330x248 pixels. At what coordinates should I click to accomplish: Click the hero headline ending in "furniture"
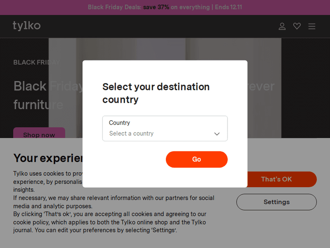coord(38,105)
